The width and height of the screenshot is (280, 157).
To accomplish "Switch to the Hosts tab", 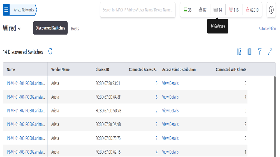I will coord(75,29).
